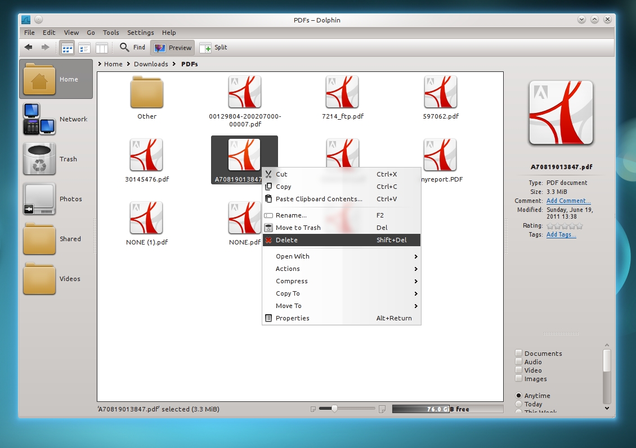The image size is (636, 448).
Task: Open Properties from the context menu
Action: [342, 318]
